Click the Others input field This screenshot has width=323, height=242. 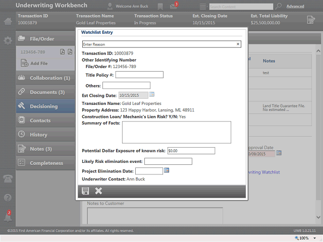pos(127,85)
